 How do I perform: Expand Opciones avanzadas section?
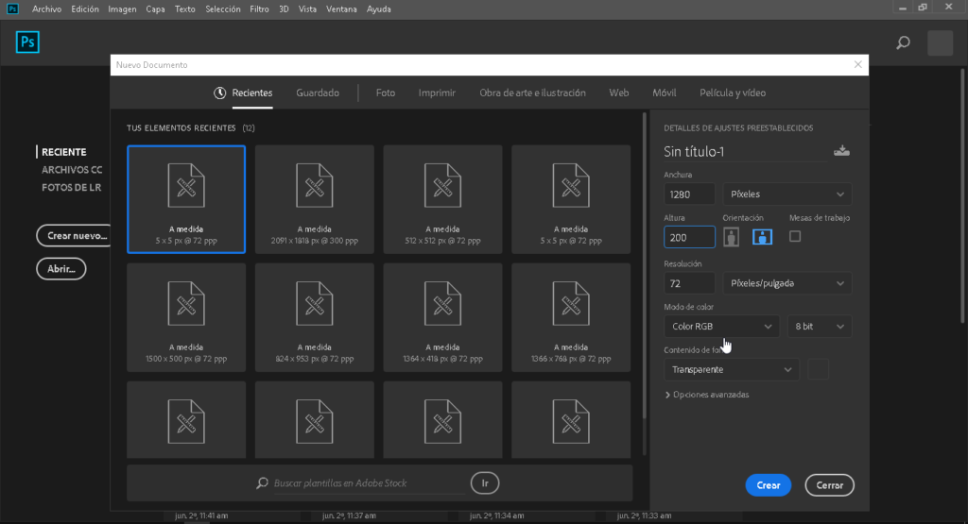tap(707, 395)
